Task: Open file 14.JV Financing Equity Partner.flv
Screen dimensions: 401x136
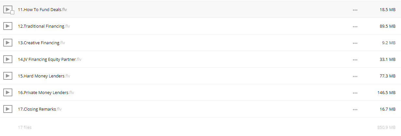Action: pos(50,60)
